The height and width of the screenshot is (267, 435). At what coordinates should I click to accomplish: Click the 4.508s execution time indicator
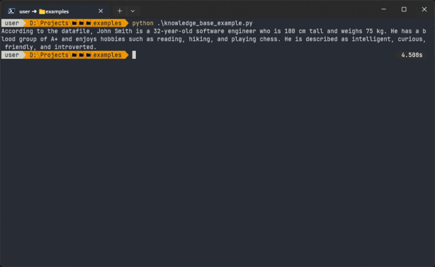click(412, 55)
